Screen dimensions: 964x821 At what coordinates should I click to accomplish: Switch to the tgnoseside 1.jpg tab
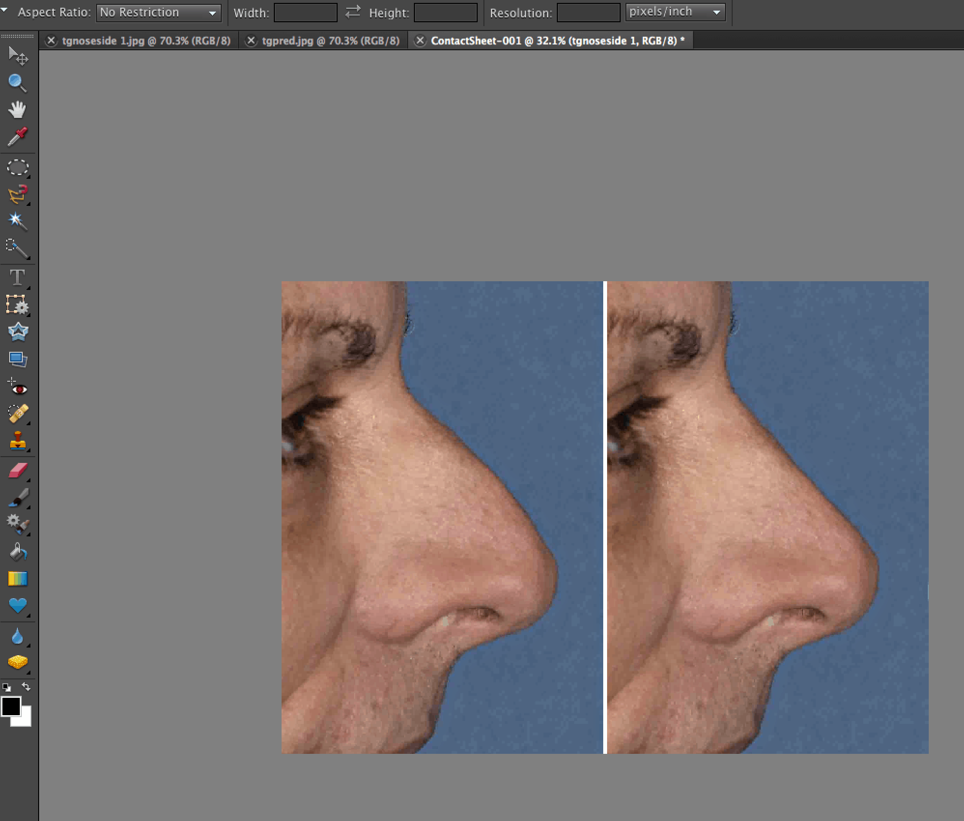point(147,41)
